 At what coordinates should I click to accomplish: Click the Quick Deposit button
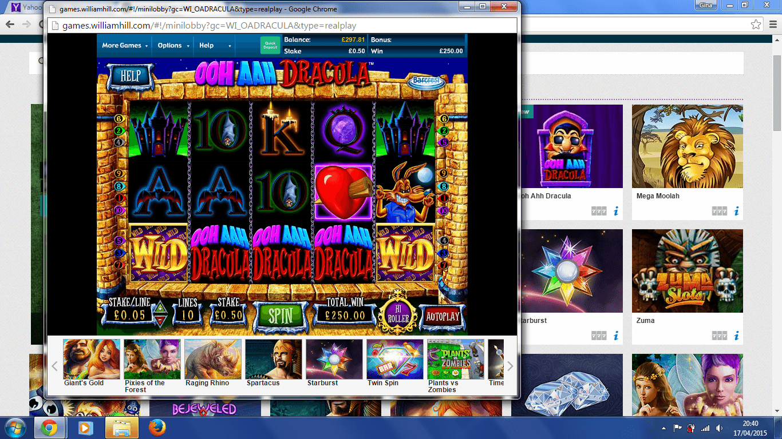(x=271, y=45)
